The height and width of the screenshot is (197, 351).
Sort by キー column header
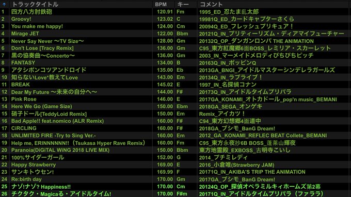183,4
